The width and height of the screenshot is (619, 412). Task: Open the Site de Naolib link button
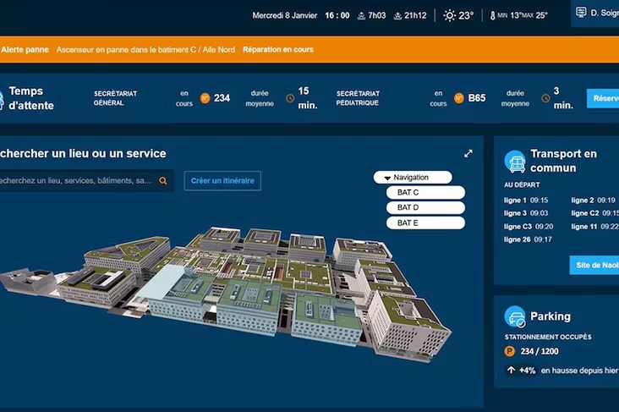point(594,265)
